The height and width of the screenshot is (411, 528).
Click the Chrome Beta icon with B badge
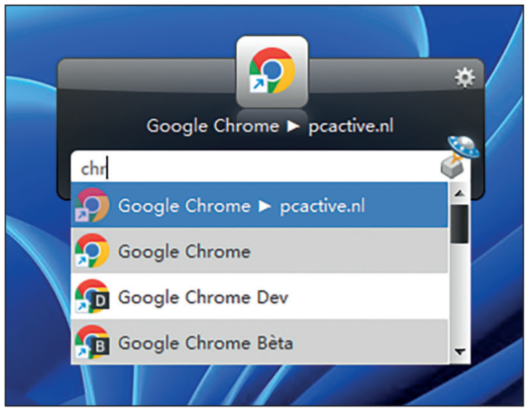92,342
